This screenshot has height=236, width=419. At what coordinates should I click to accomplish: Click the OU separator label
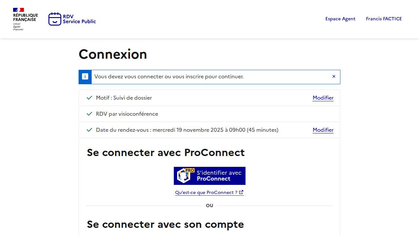(x=209, y=206)
